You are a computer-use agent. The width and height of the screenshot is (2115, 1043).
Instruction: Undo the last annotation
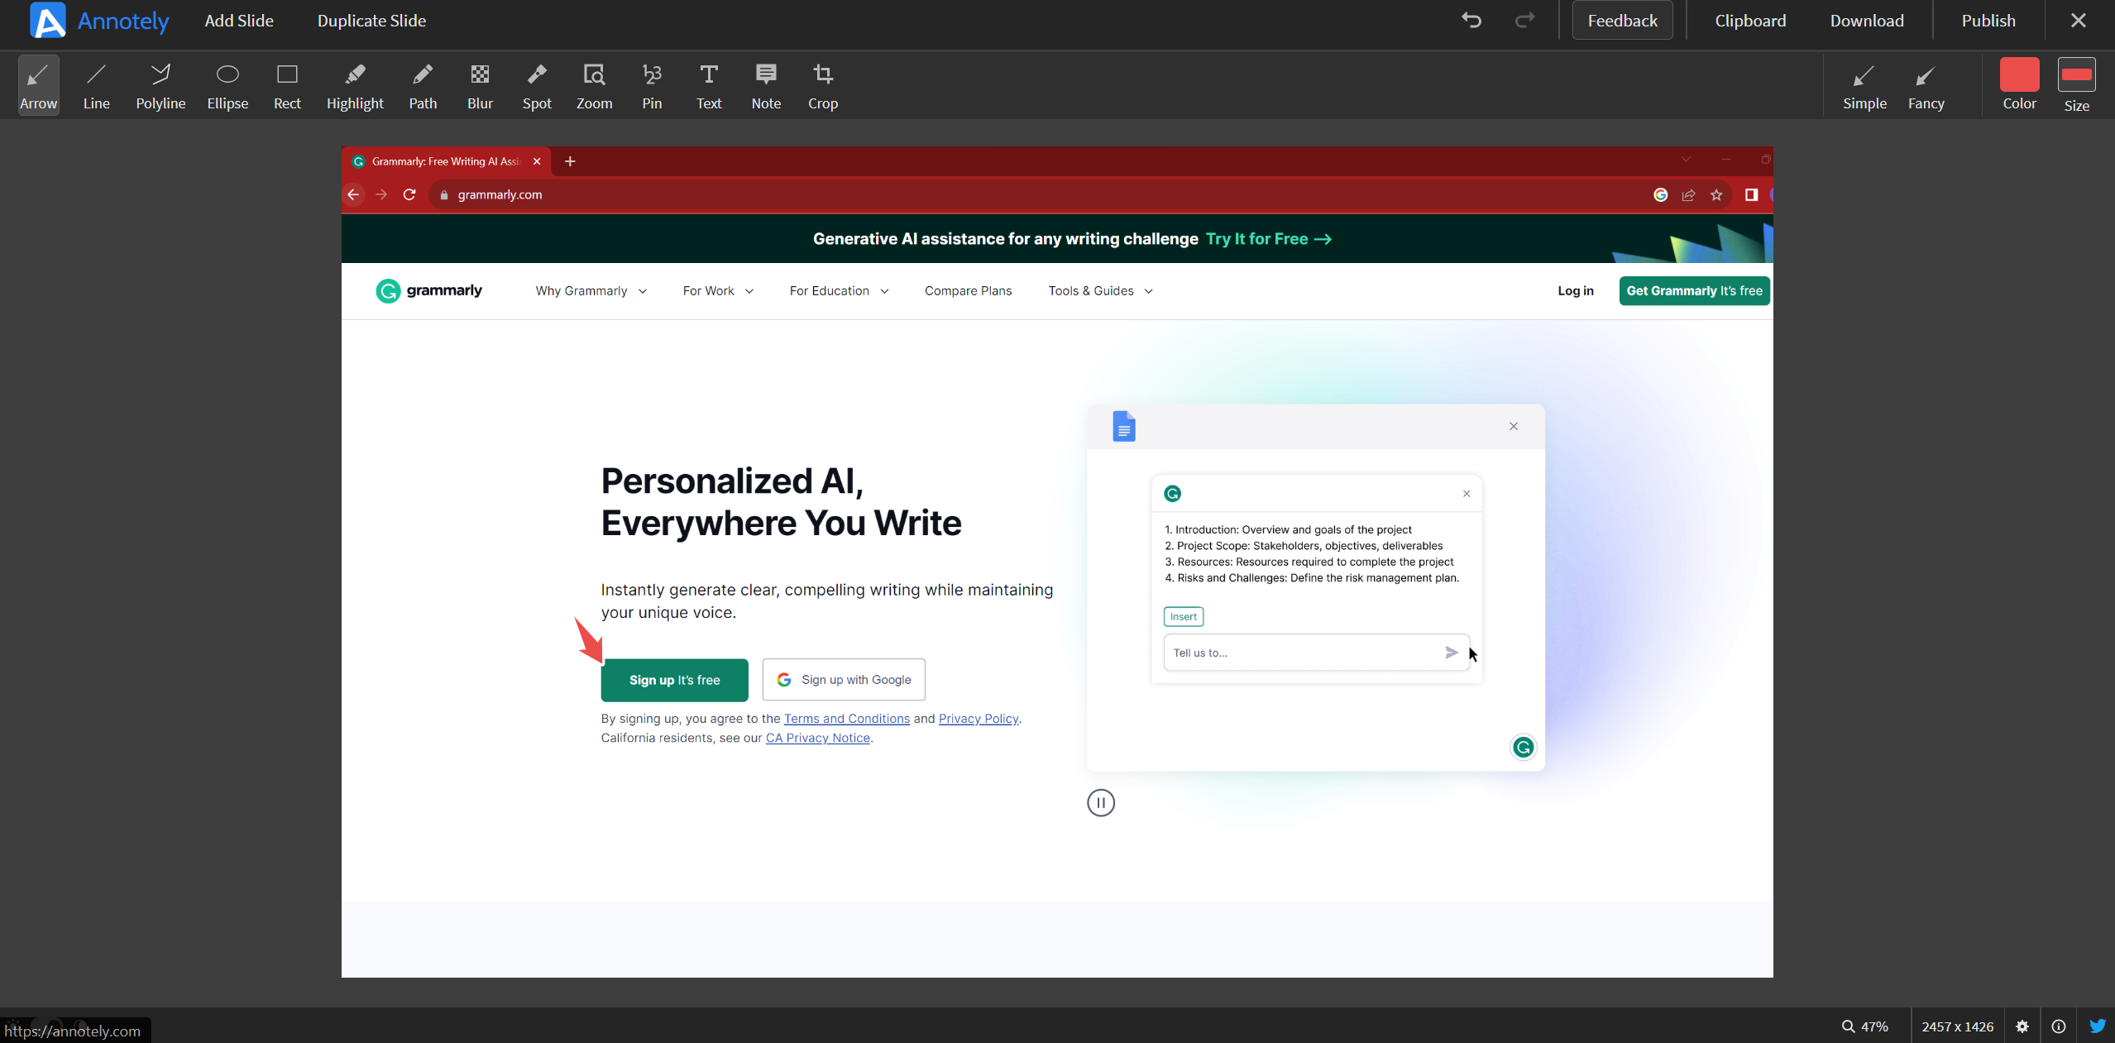coord(1471,20)
